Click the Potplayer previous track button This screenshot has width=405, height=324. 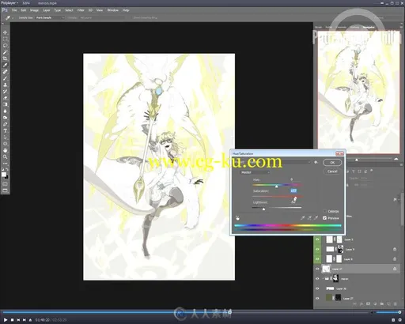tap(18, 320)
